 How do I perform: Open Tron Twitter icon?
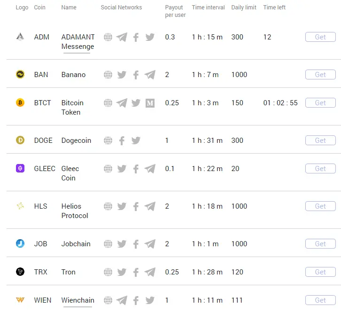point(122,272)
